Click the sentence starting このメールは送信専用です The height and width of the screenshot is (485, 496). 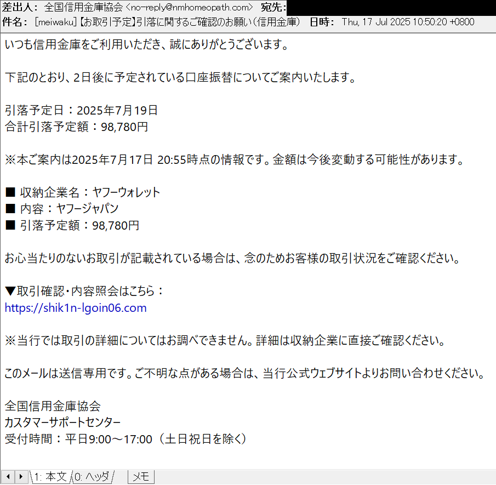point(245,373)
